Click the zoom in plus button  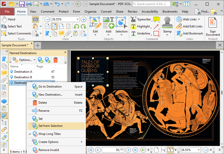83,19
